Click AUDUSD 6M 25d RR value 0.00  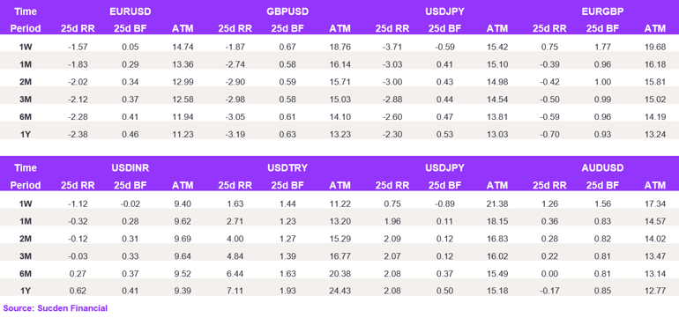[550, 273]
